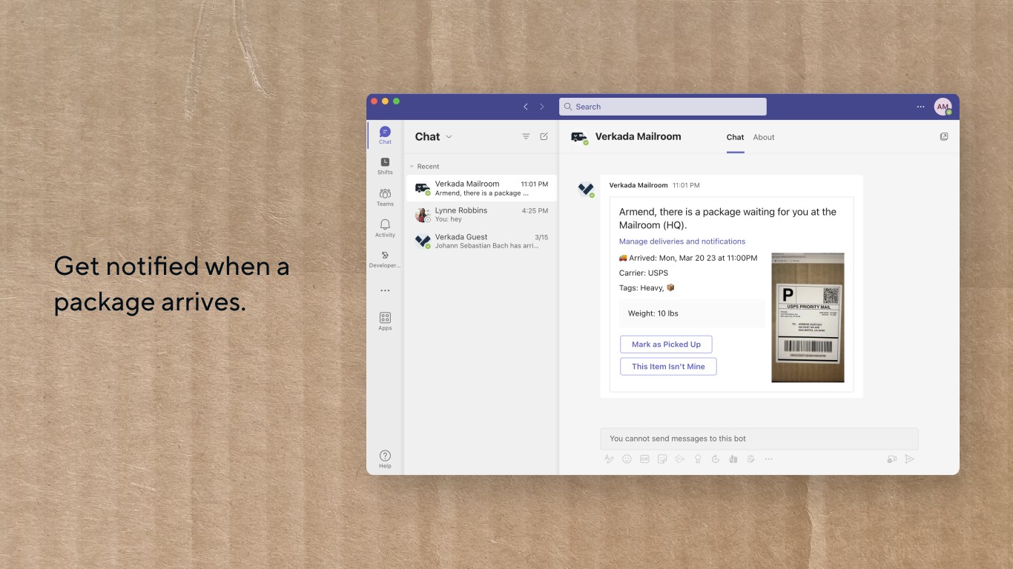Switch to the Chat tab

tap(735, 137)
